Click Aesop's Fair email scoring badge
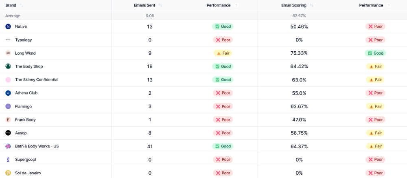The image size is (407, 178). pos(375,133)
